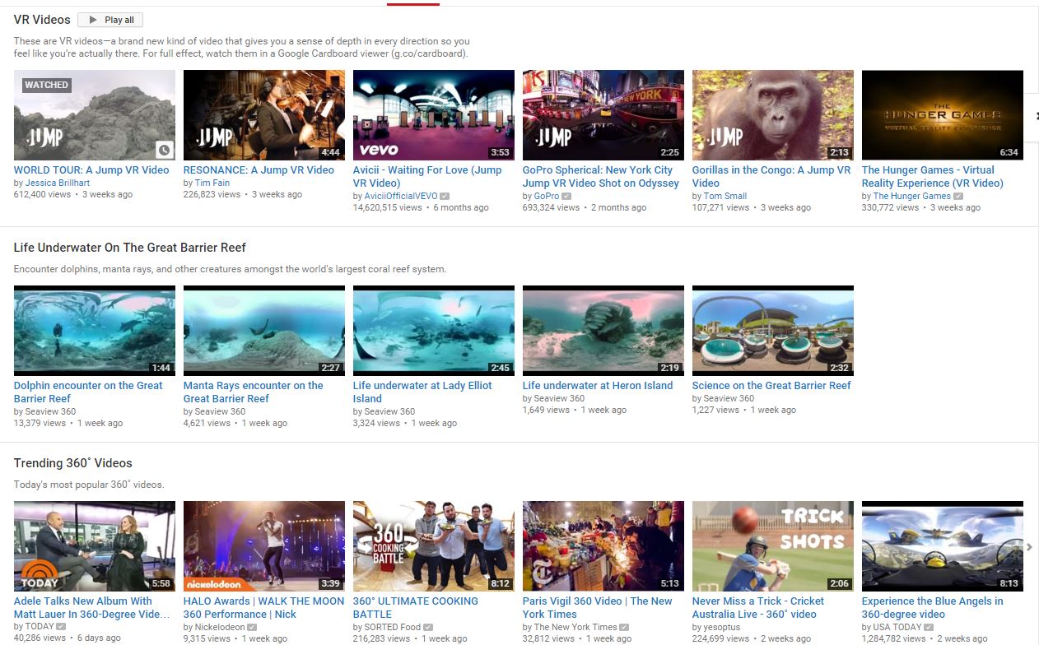Open 360° ULTIMATE COOKING BATTLE thumbnail
Image resolution: width=1039 pixels, height=645 pixels.
coord(434,546)
